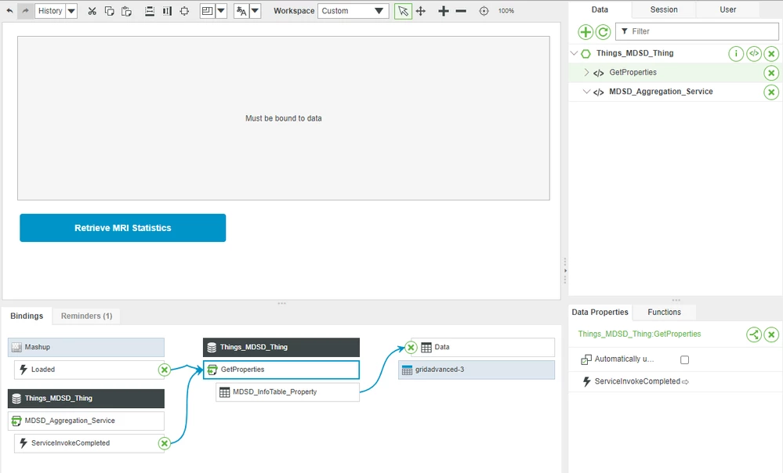Select the Cut icon in the toolbar

coord(91,11)
